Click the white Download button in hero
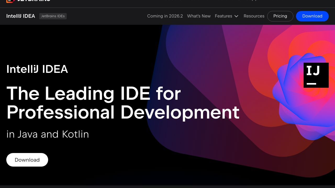The image size is (335, 188). [27, 160]
